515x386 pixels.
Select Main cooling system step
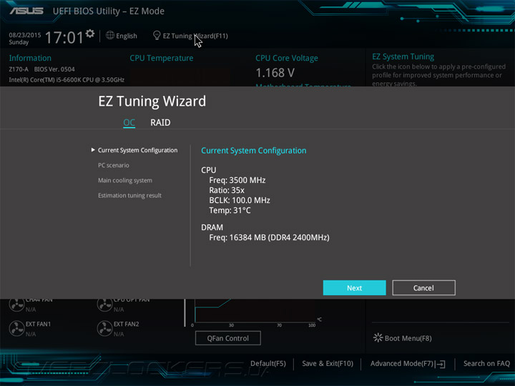(124, 181)
